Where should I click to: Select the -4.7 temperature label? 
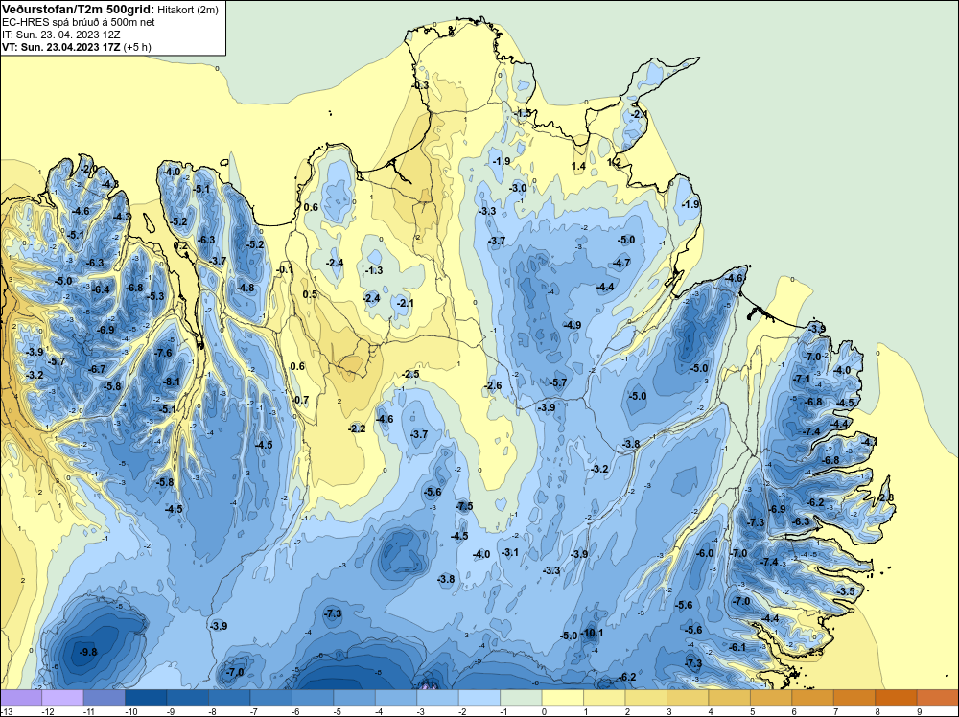621,264
